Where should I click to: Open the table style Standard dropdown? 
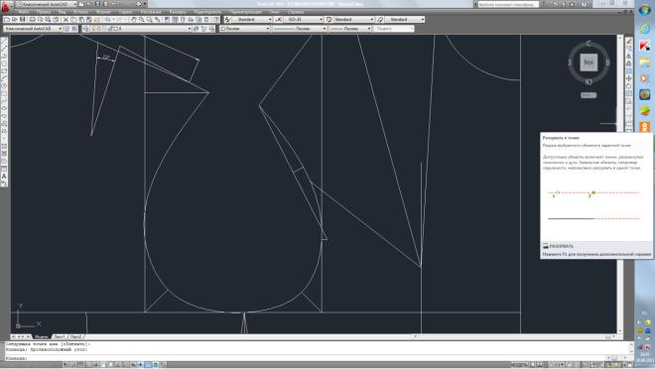(x=353, y=20)
